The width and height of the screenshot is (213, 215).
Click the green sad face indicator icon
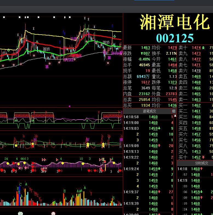click(x=20, y=213)
